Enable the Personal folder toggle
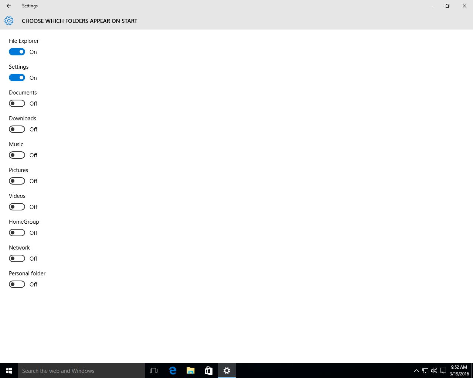Viewport: 473px width, 378px height. [17, 284]
